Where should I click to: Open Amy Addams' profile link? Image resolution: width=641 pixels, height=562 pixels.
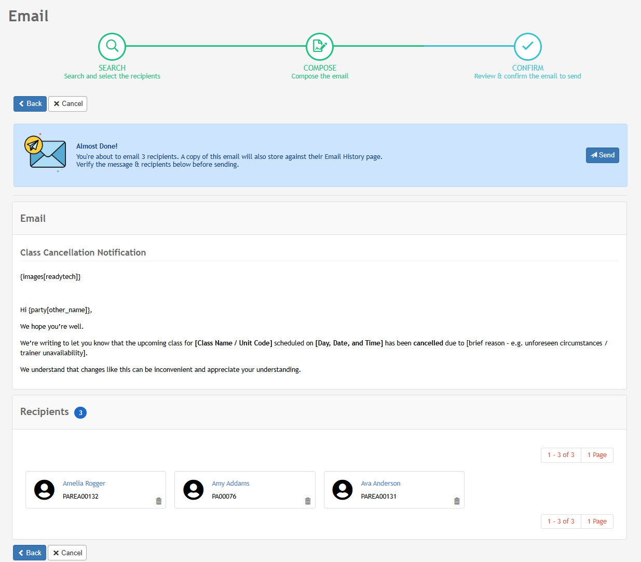click(230, 484)
